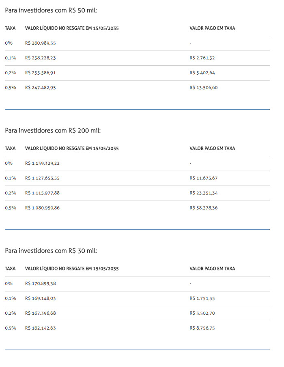Click the "Para investidores com R$ 50 mil" heading
Viewport: 284px width, 367px height.
[51, 10]
